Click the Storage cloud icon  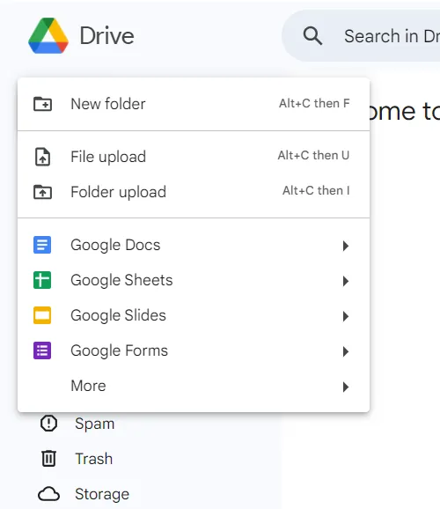tap(48, 494)
